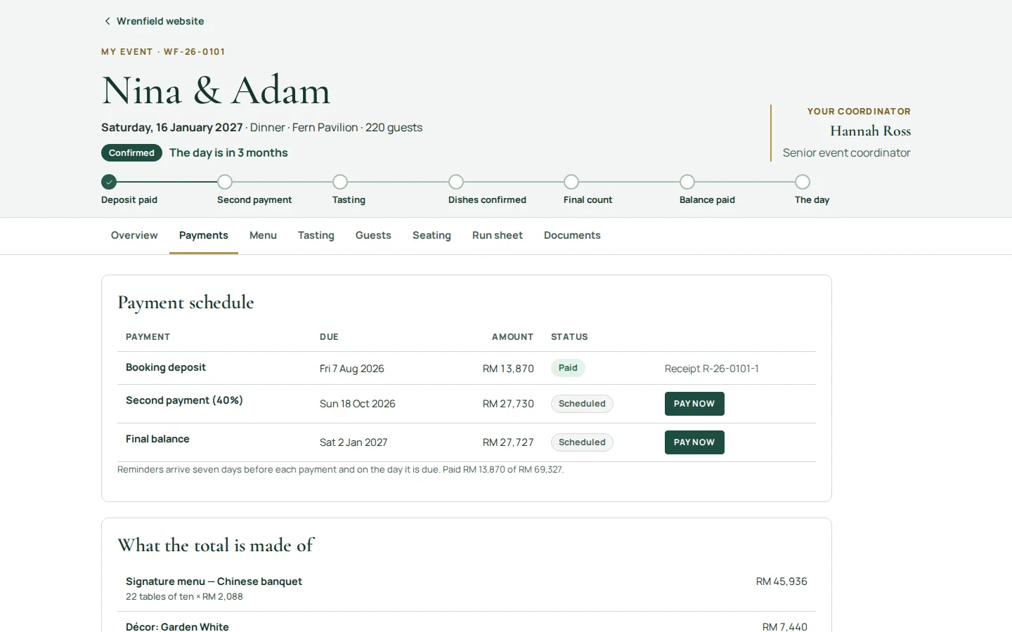
Task: Switch to the Seating tab
Action: click(432, 235)
